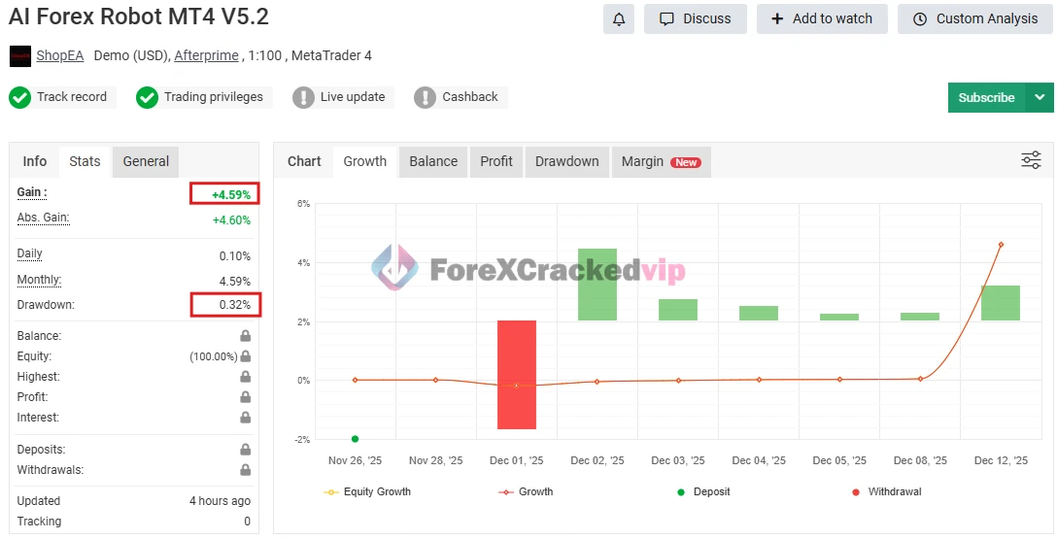The width and height of the screenshot is (1057, 539).
Task: Switch to the General tab
Action: [x=146, y=161]
